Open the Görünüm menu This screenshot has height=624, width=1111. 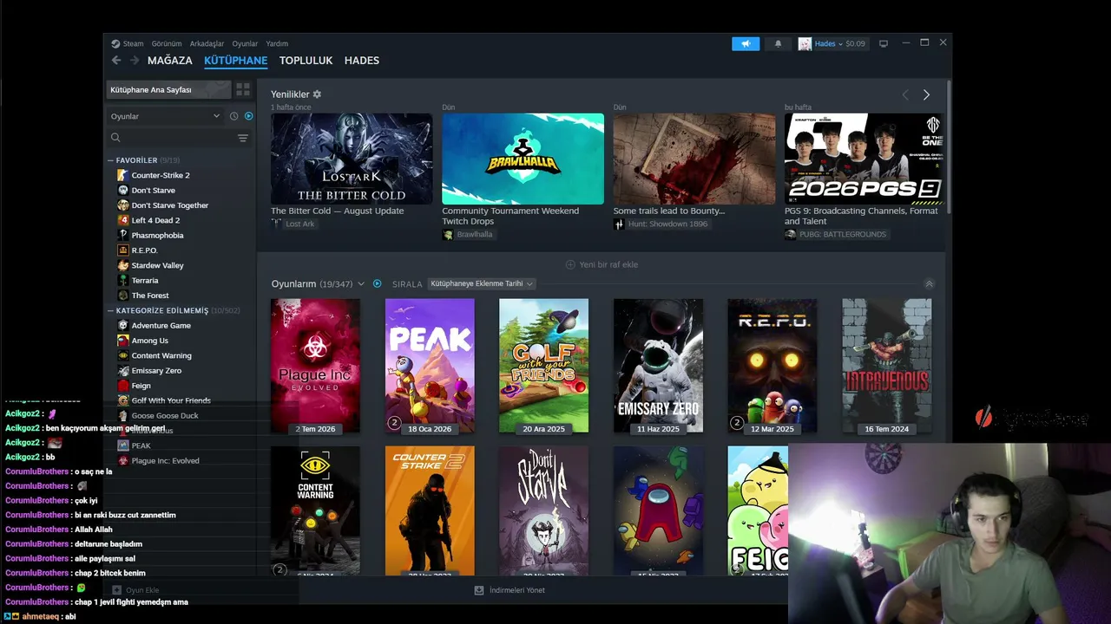click(x=167, y=43)
